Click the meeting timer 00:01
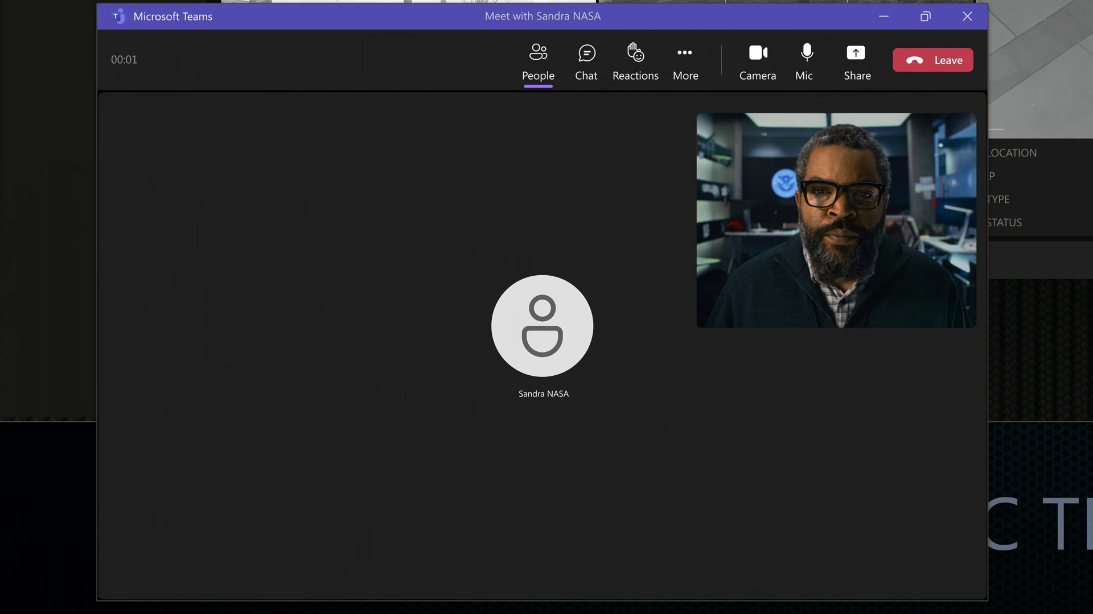Image resolution: width=1093 pixels, height=614 pixels. (124, 60)
